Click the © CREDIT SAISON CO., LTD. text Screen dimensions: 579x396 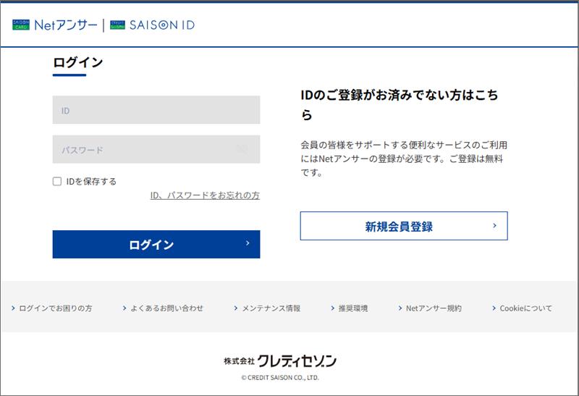280,377
